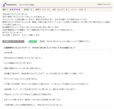This screenshot has width=114, height=109.
Task: Click the reply line 口コミ投稿ありがとうございます☆
Action: point(18,63)
